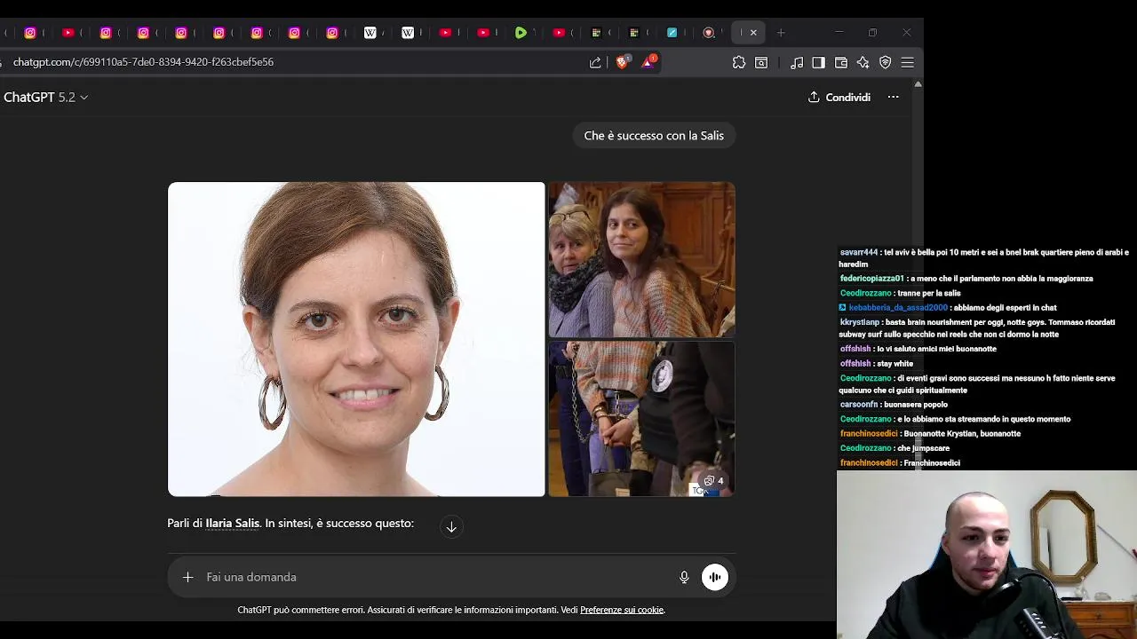Open a new tab with the plus button
The width and height of the screenshot is (1137, 639).
pos(781,33)
